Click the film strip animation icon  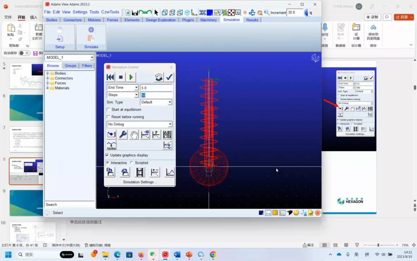[x=140, y=172]
